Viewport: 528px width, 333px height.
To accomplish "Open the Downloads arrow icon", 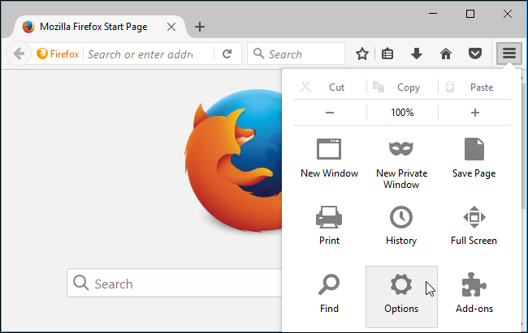I will 417,54.
